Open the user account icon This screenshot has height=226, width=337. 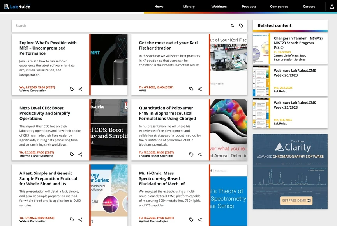332,7
